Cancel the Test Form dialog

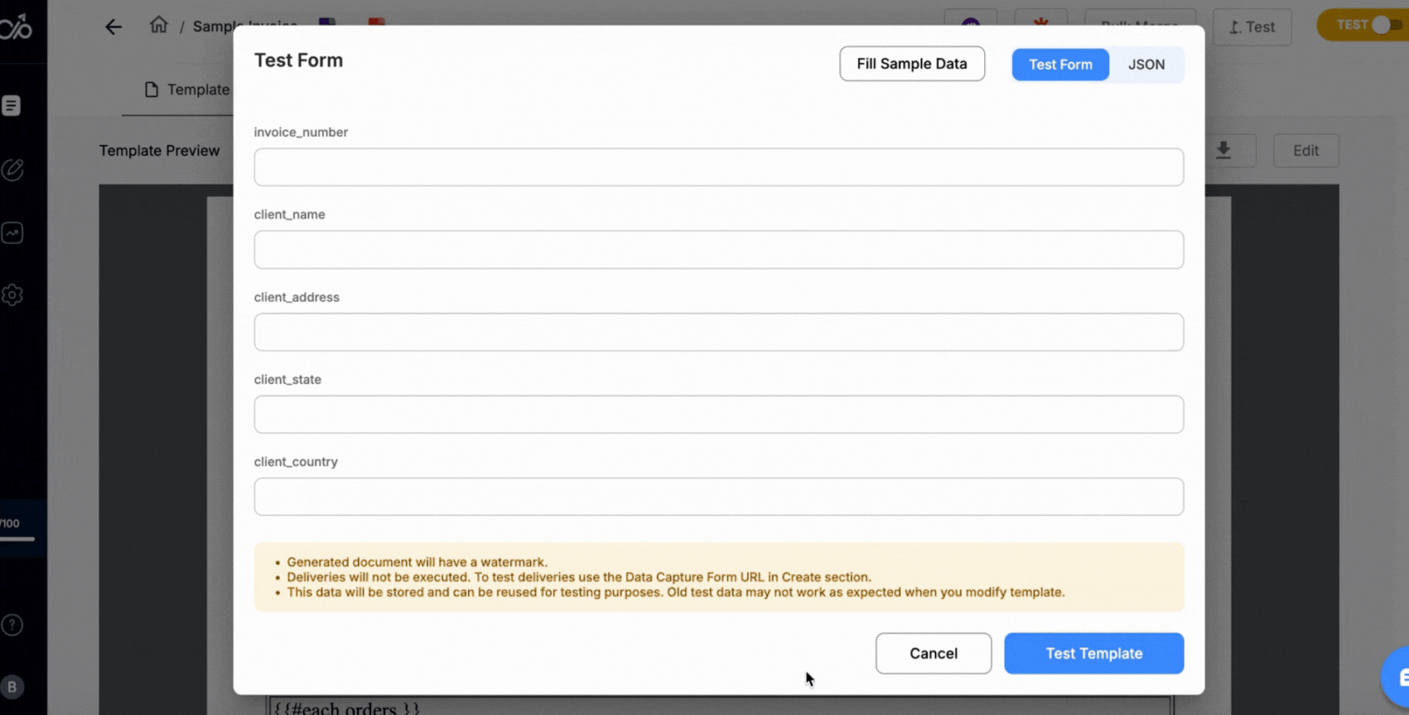pyautogui.click(x=933, y=653)
